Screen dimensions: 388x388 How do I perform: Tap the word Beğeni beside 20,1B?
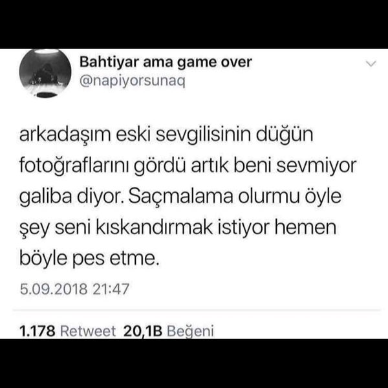[x=190, y=331]
